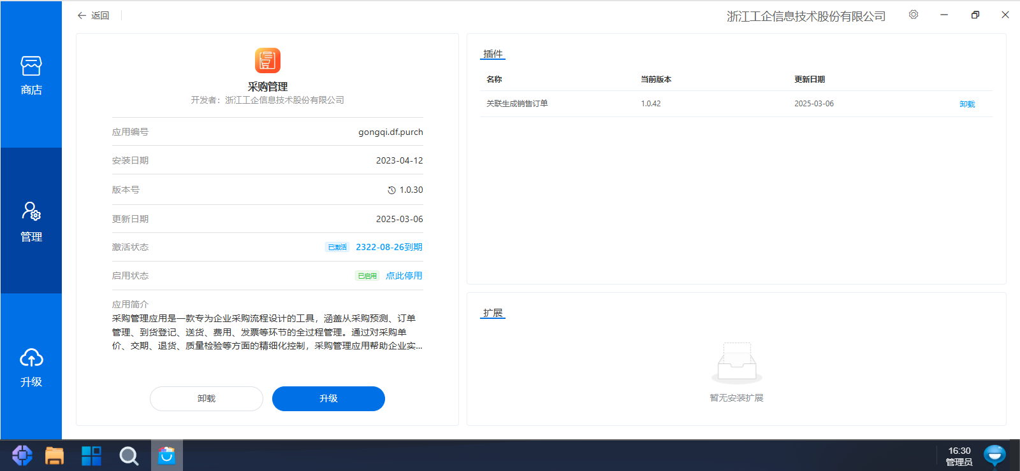
Task: Minimize the application window
Action: coord(944,15)
